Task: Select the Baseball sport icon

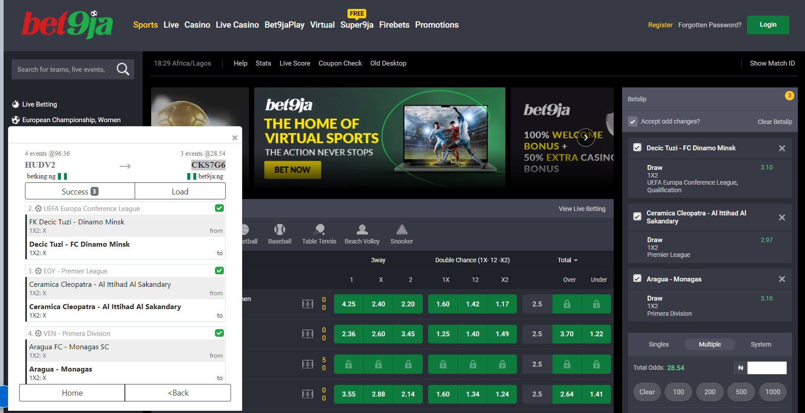Action: (x=280, y=230)
